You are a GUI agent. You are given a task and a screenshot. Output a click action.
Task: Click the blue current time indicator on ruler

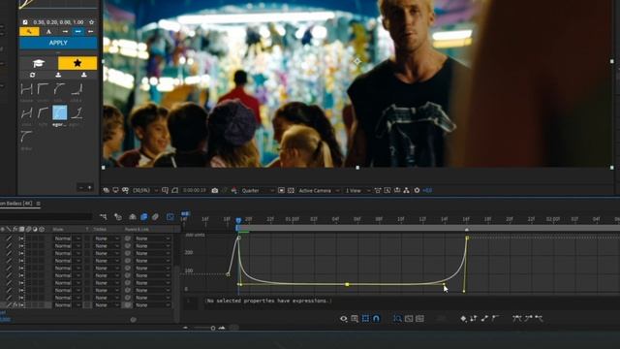238,220
